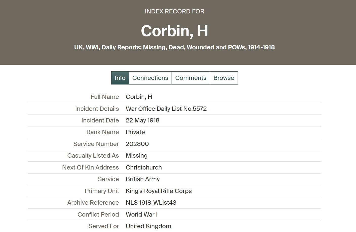The width and height of the screenshot is (356, 232).
Task: Click the next of kin address Christchurch
Action: [x=144, y=167]
